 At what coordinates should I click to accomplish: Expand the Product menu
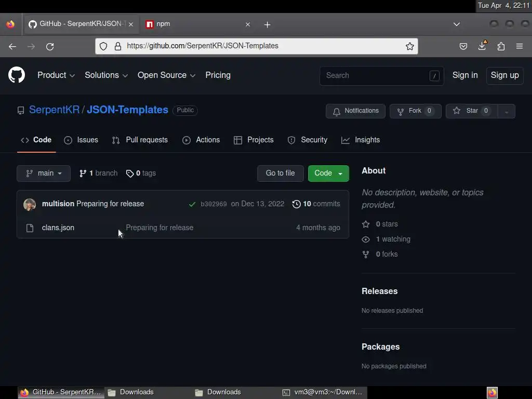pyautogui.click(x=56, y=75)
